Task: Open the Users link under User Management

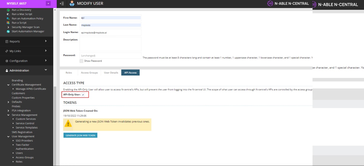Action: 19,153
